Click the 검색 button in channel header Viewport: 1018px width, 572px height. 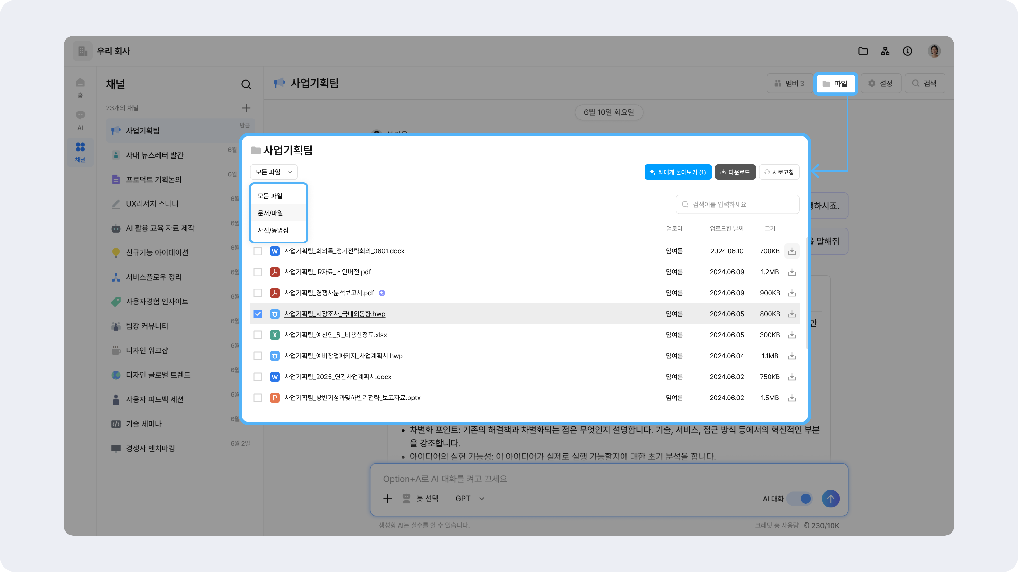(x=925, y=83)
